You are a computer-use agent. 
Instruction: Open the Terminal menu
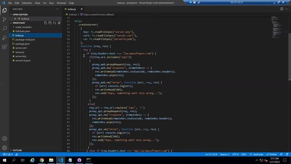pos(61,3)
